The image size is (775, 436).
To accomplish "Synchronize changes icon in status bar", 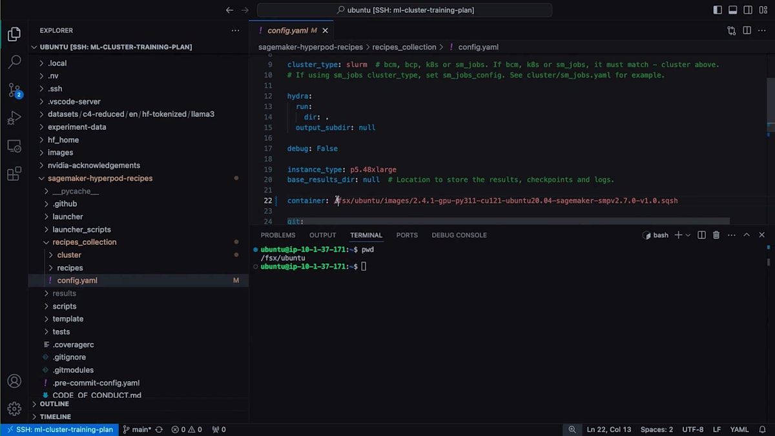I will [x=158, y=430].
